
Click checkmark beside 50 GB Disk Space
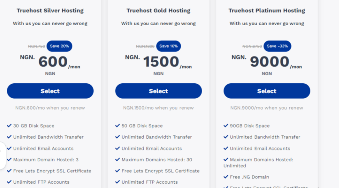(x=117, y=126)
